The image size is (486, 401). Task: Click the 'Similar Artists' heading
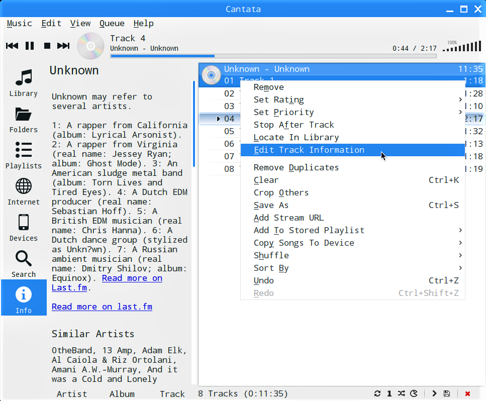tap(93, 334)
